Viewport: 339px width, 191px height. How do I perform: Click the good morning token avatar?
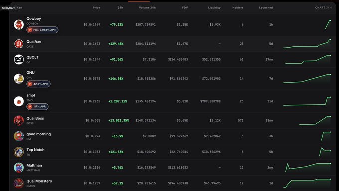19,136
